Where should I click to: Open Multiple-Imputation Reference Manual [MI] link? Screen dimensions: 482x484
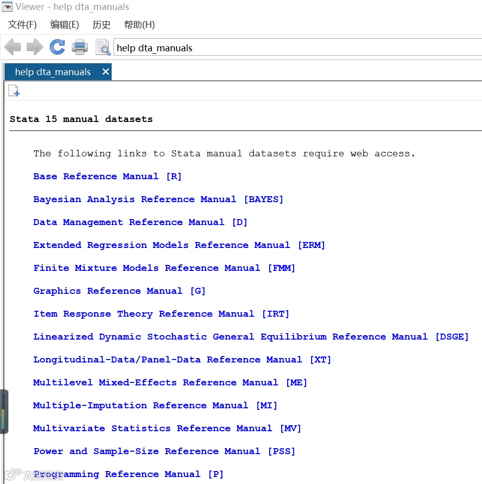click(155, 405)
